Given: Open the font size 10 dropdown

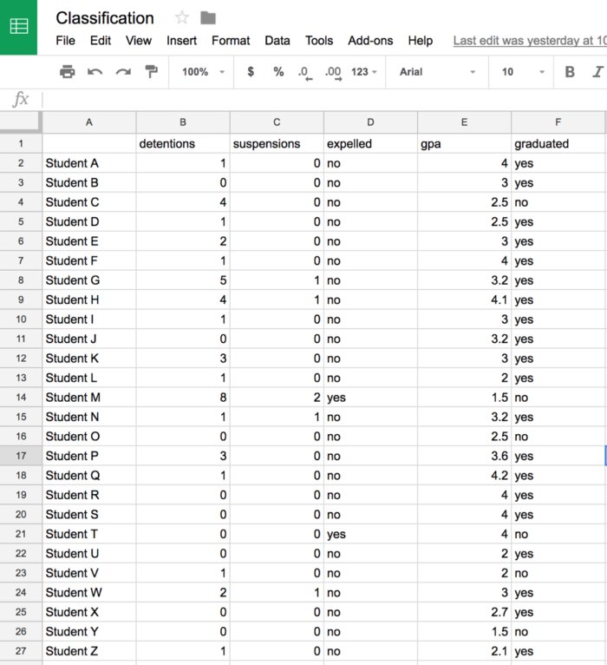Looking at the screenshot, I should (x=523, y=72).
